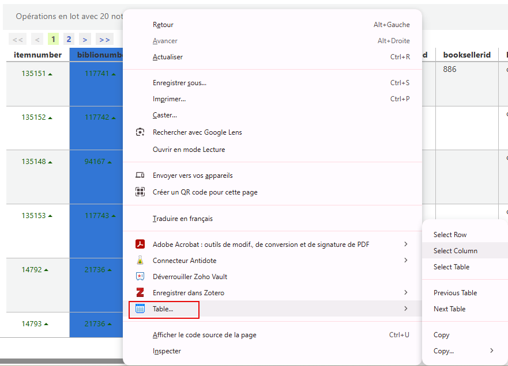This screenshot has width=508, height=366.
Task: Select Créer un QR code pour cette page
Action: pos(272,192)
